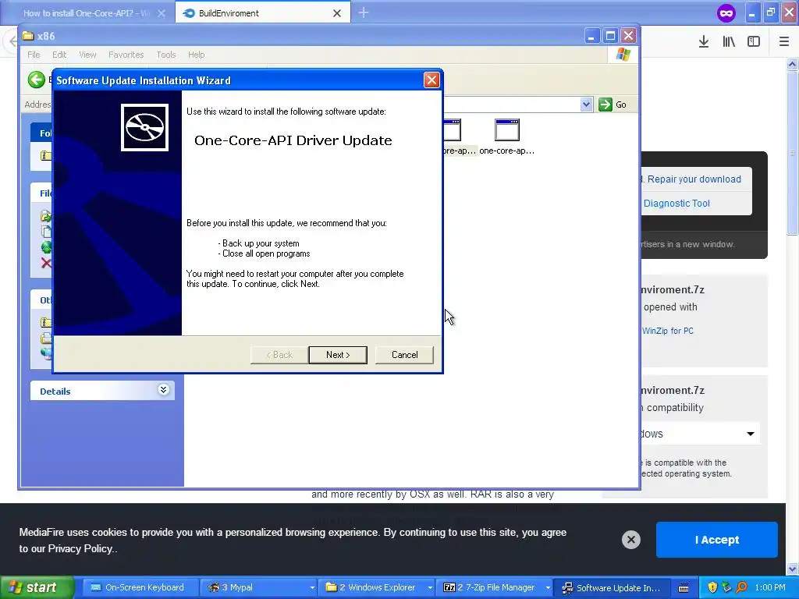
Task: Click Next in the Software Update wizard
Action: pyautogui.click(x=337, y=355)
